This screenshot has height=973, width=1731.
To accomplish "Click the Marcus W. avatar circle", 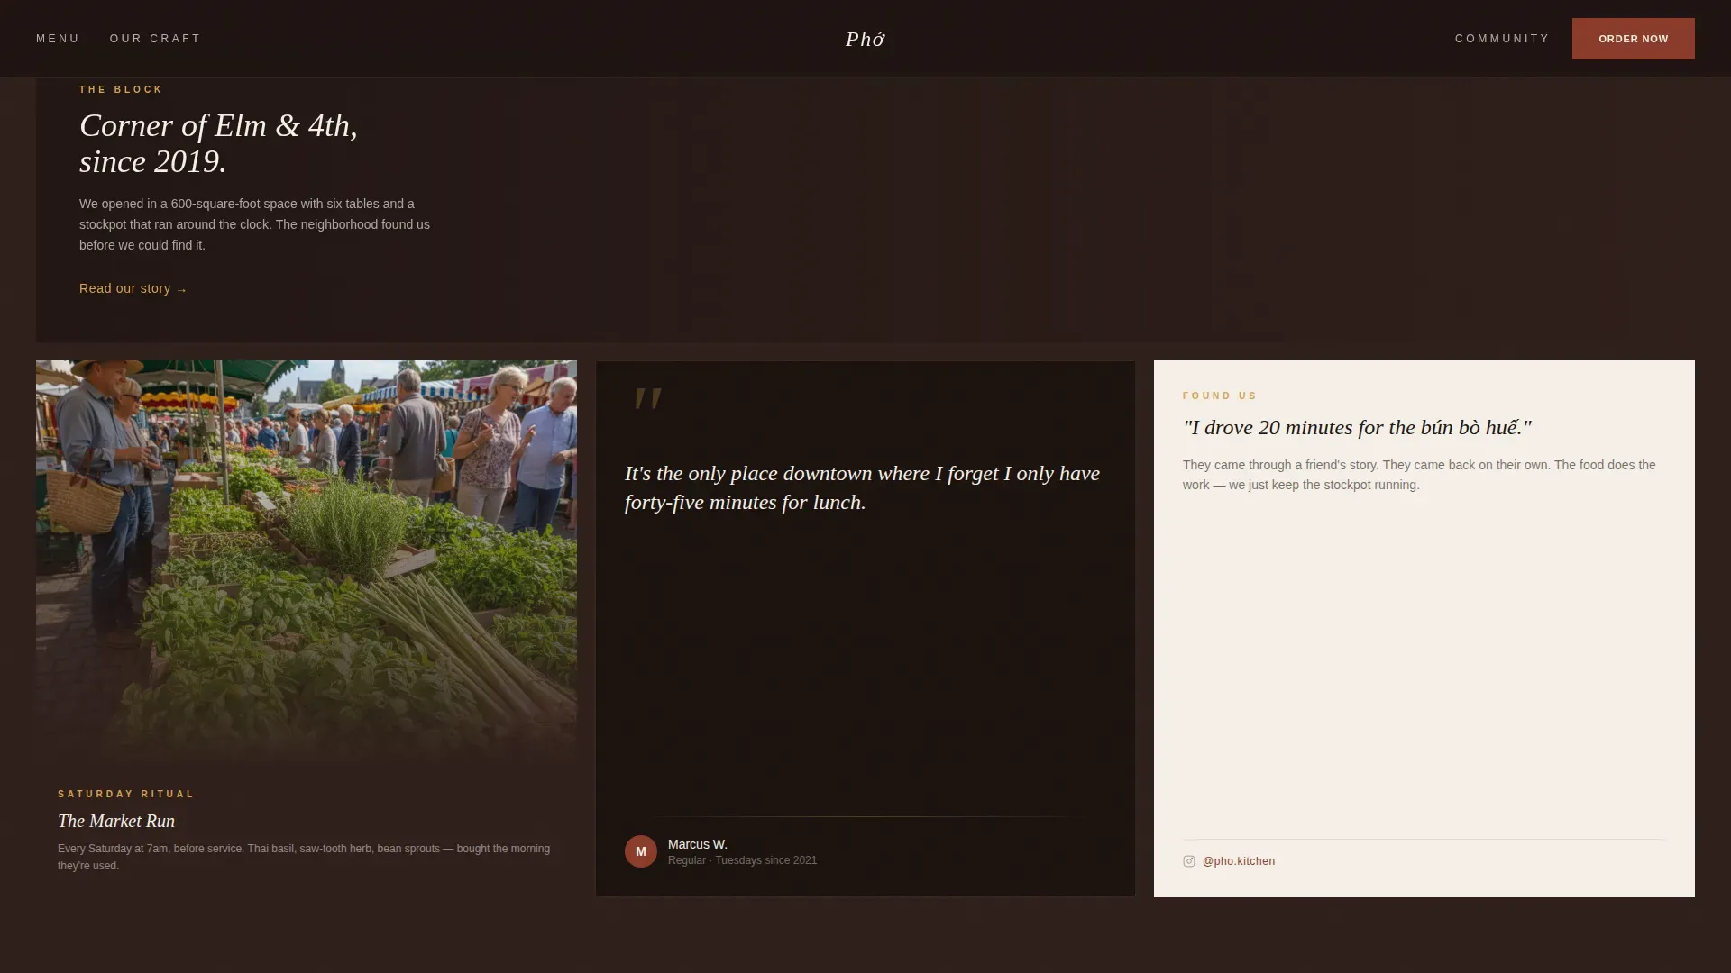I will 641,851.
